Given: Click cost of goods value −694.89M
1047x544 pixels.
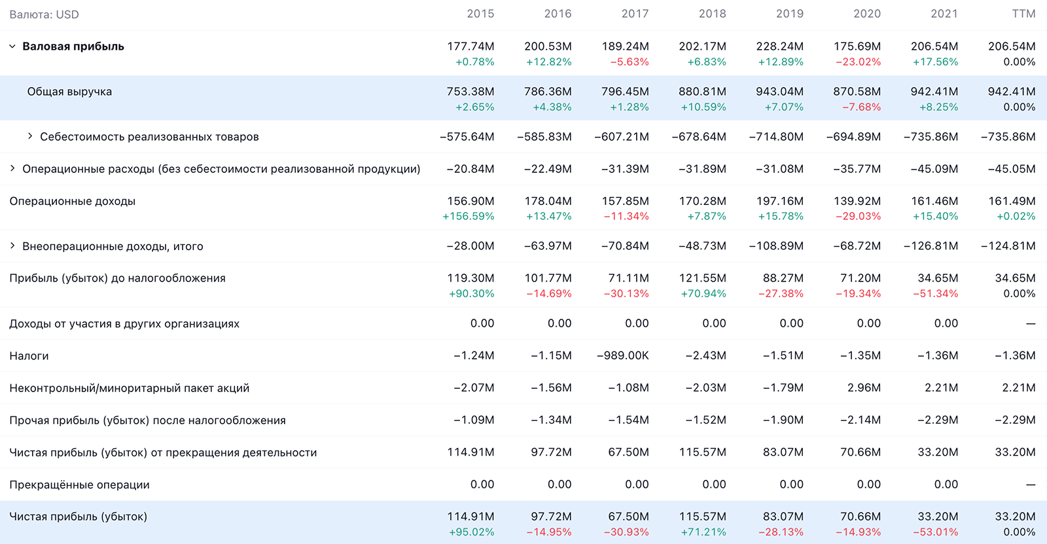Looking at the screenshot, I should click(853, 137).
